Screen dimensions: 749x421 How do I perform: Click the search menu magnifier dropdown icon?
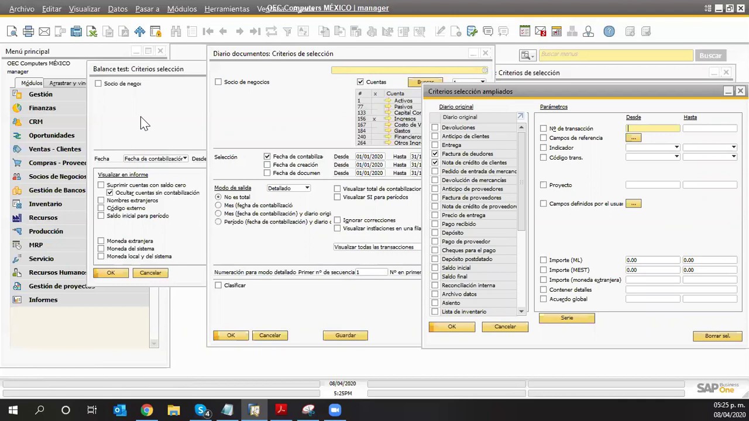click(x=527, y=56)
